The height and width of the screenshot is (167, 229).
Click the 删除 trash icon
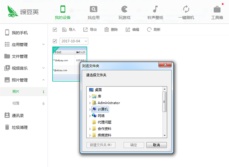[106, 29]
